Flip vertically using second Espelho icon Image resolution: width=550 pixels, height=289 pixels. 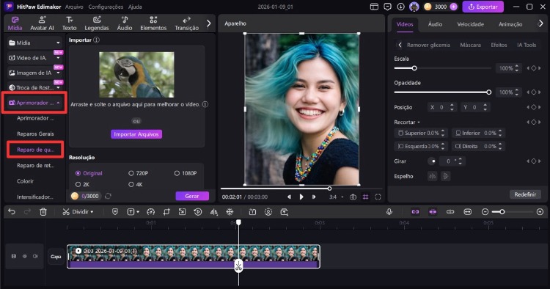coord(445,176)
